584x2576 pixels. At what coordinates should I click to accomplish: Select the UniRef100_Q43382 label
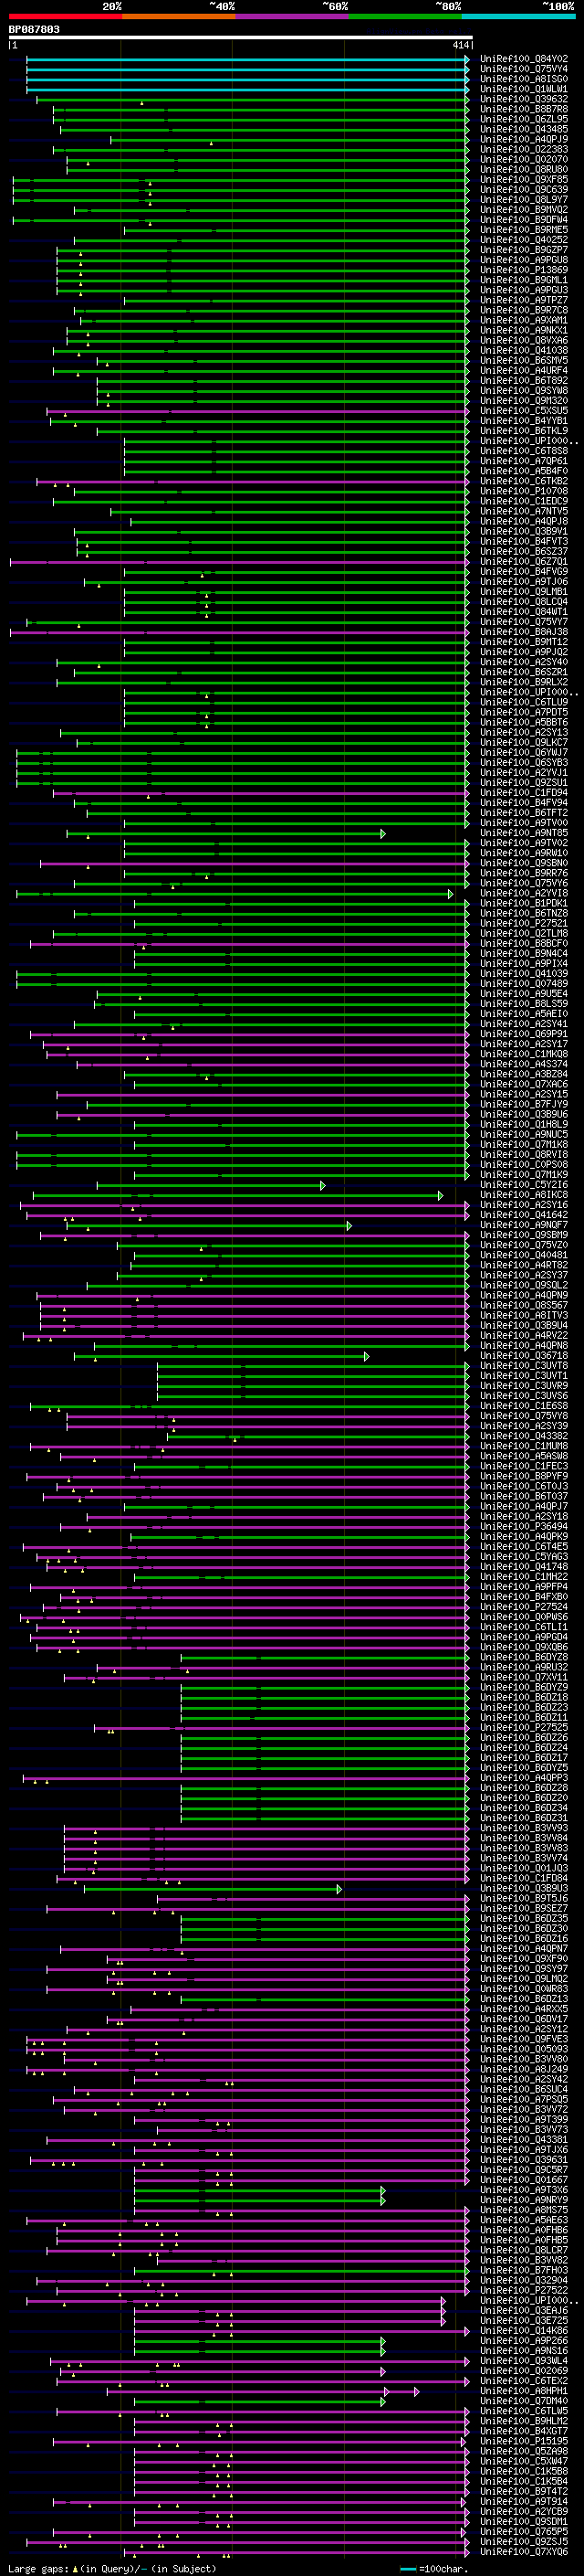[x=523, y=1437]
